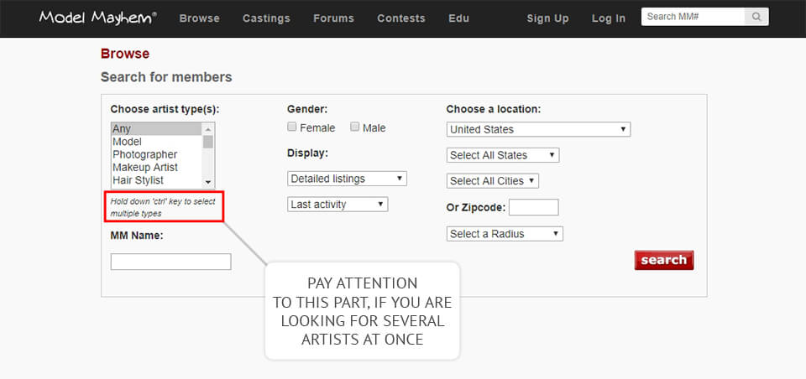Open the Contests page

(400, 18)
